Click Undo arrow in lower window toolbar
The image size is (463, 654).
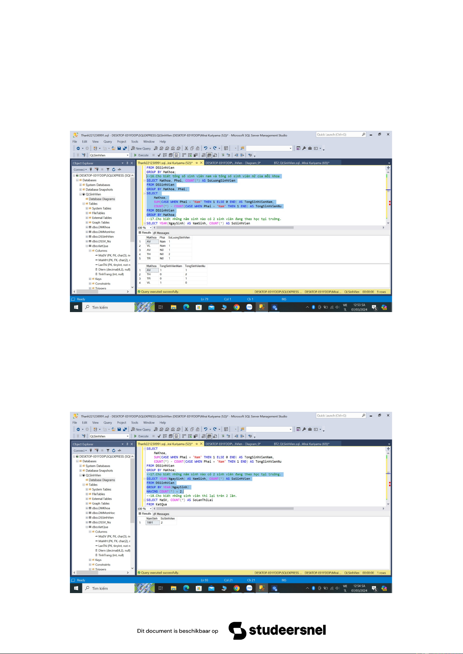(x=205, y=429)
